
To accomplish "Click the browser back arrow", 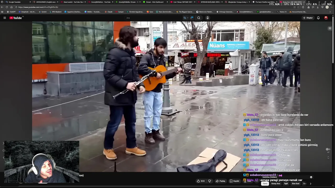I will click(x=2, y=7).
